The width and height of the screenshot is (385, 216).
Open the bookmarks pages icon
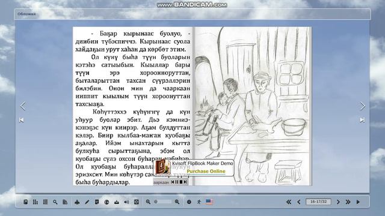[65, 202]
